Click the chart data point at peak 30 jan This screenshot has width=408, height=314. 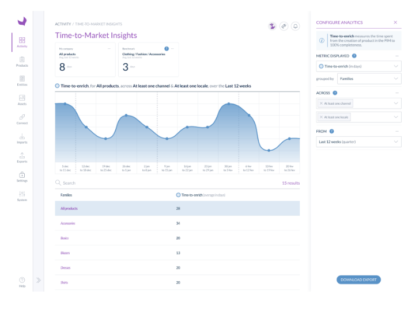229,104
